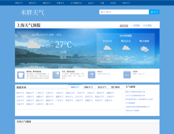Open 国内天气 in top navigation bar
The width and height of the screenshot is (174, 134).
pos(32,3)
